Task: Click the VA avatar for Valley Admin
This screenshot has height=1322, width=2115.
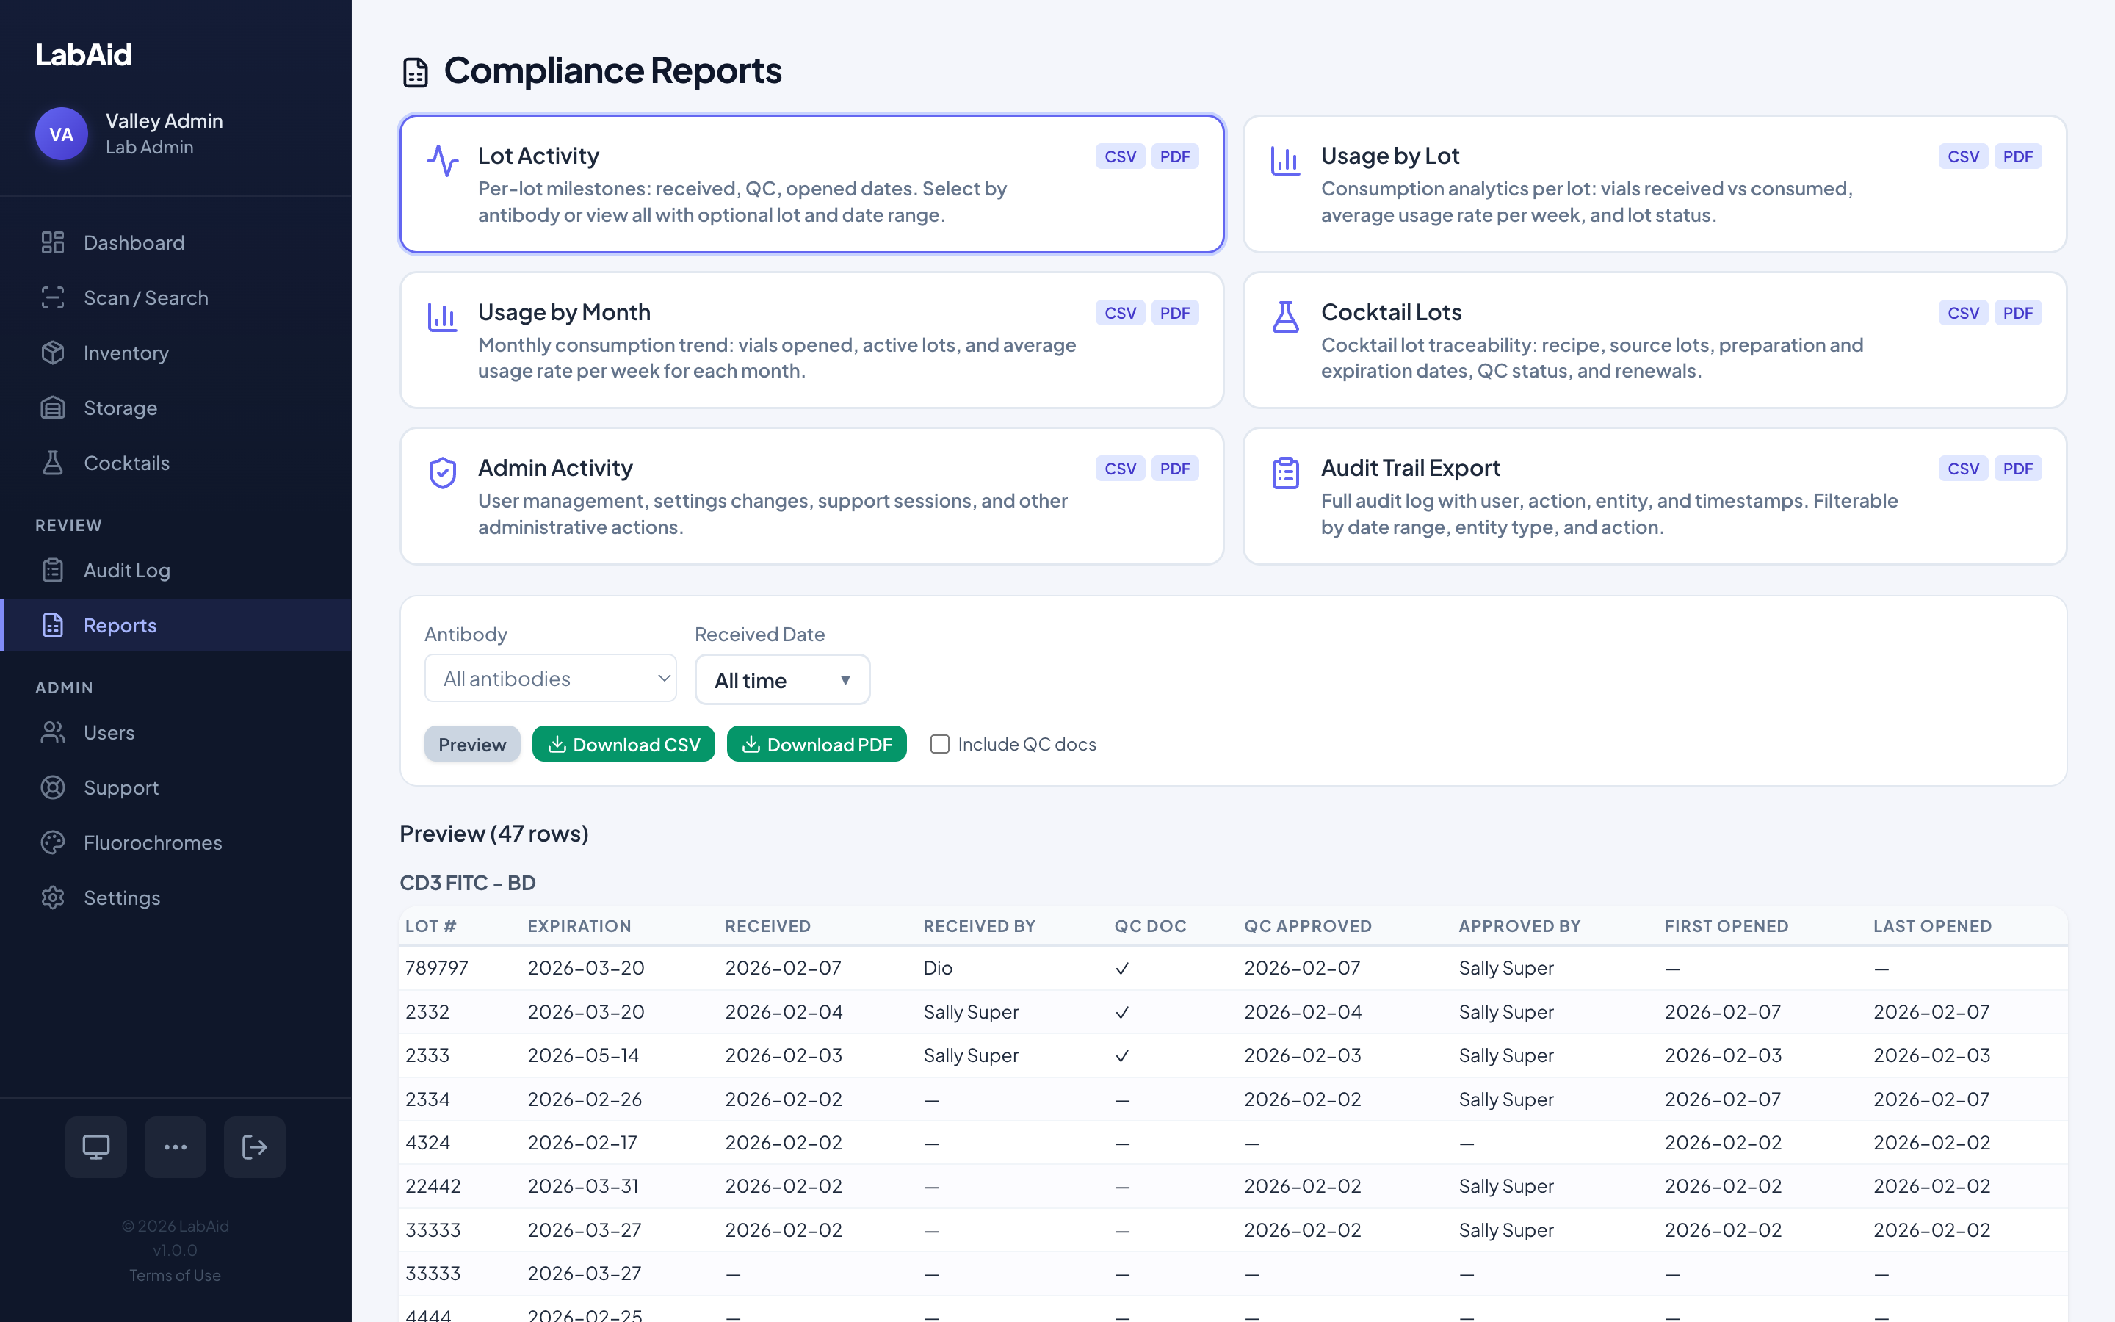Action: click(x=60, y=134)
